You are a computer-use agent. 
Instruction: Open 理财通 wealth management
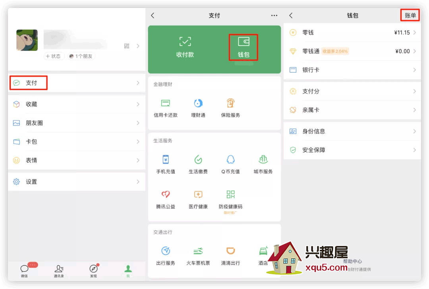(198, 108)
